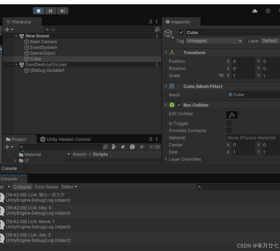Lock the Inspector with the padlock icon

tap(151, 21)
